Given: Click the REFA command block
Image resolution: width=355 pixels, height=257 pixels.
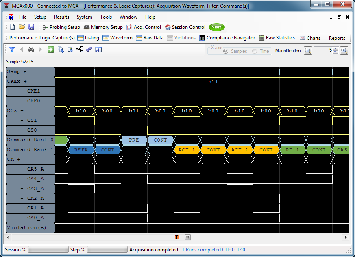Looking at the screenshot, I should coord(81,150).
